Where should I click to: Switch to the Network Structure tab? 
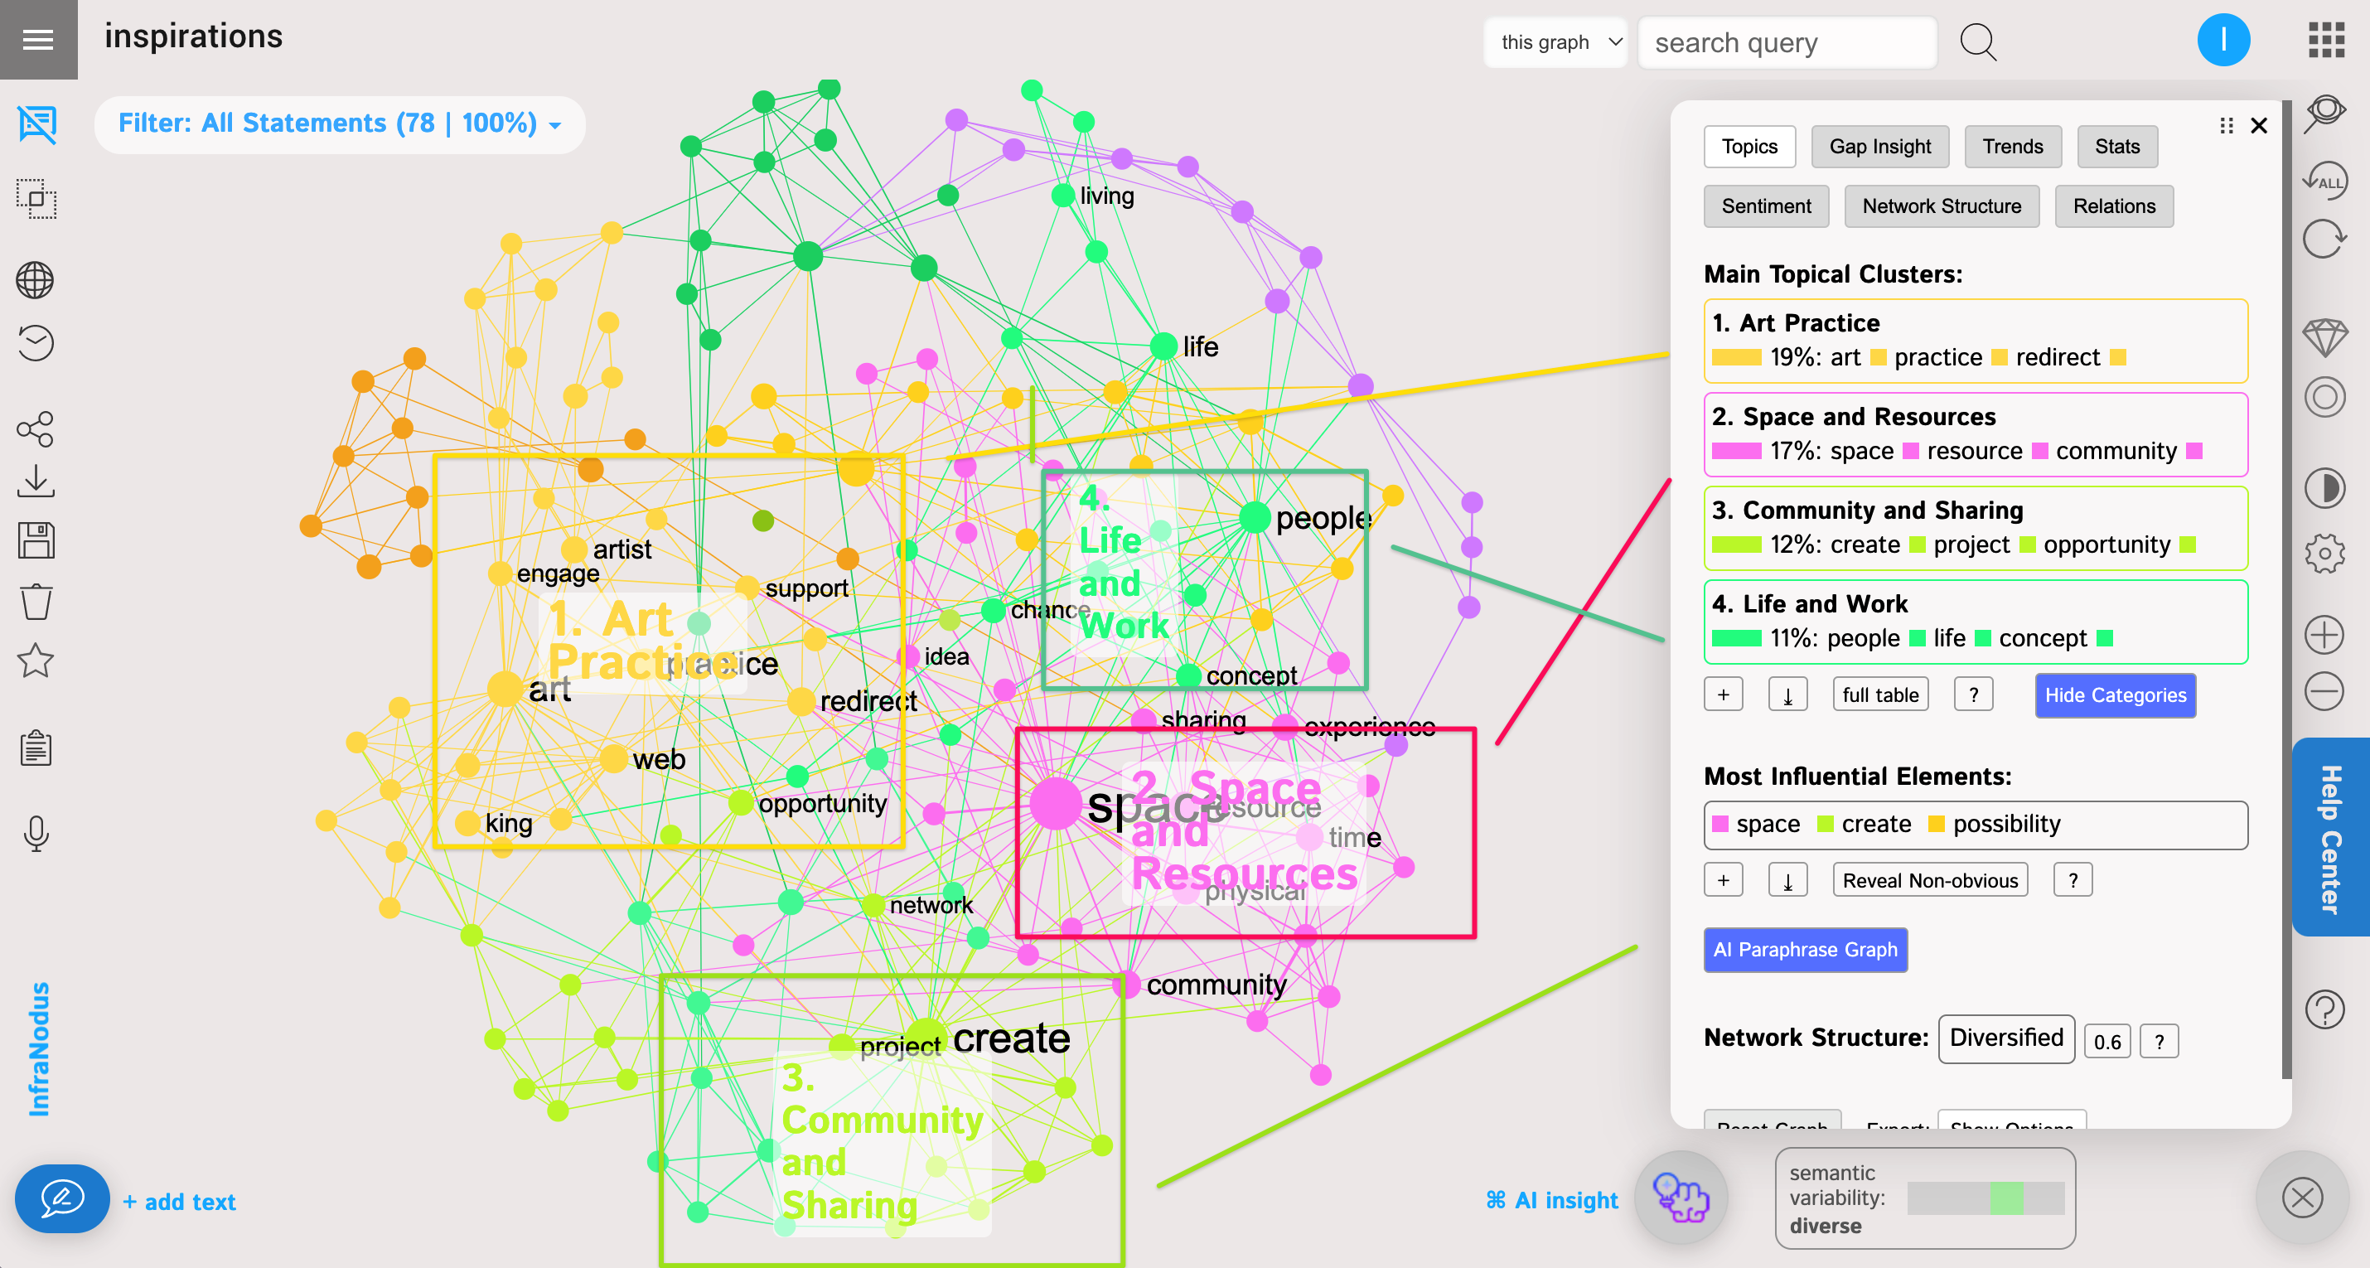click(1942, 206)
